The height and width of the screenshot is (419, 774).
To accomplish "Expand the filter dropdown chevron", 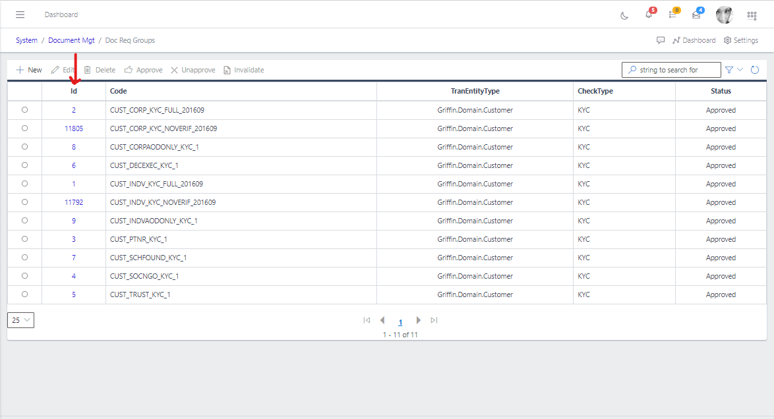I will coord(740,70).
